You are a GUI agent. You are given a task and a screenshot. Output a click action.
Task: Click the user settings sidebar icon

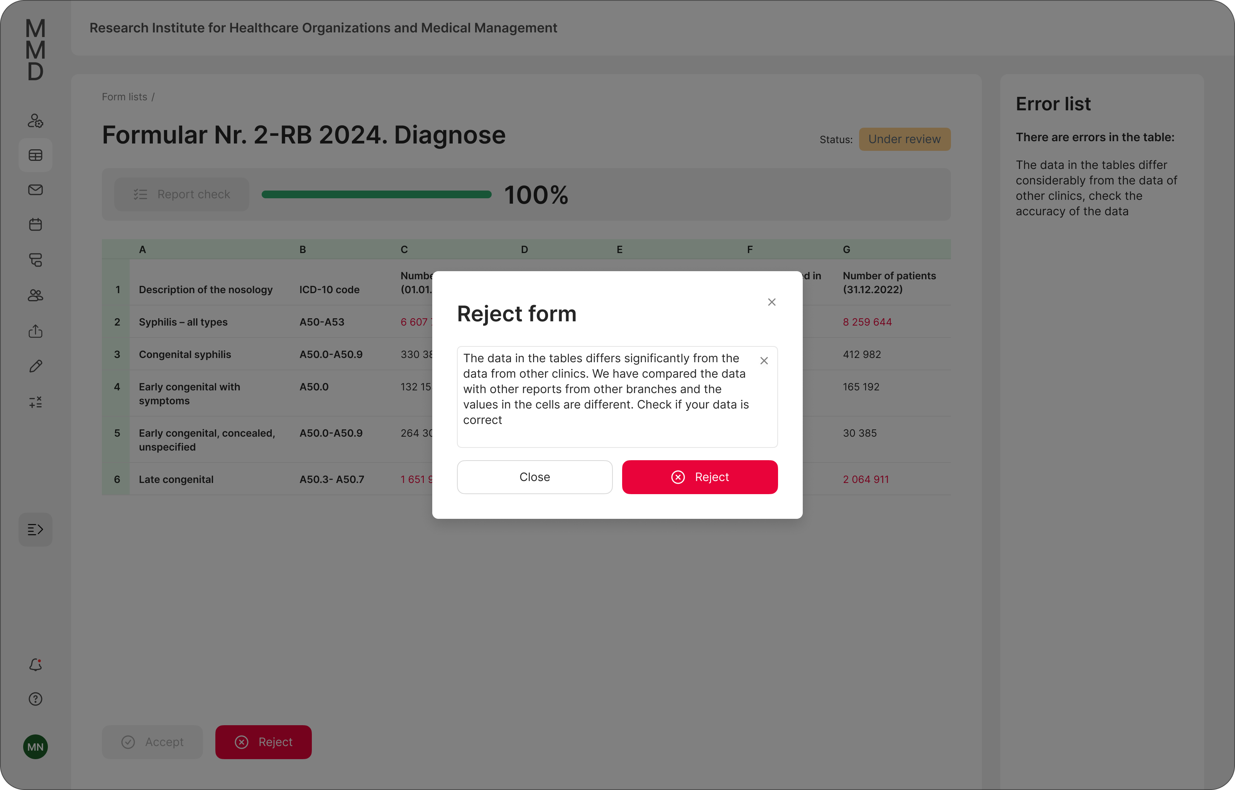pos(36,121)
